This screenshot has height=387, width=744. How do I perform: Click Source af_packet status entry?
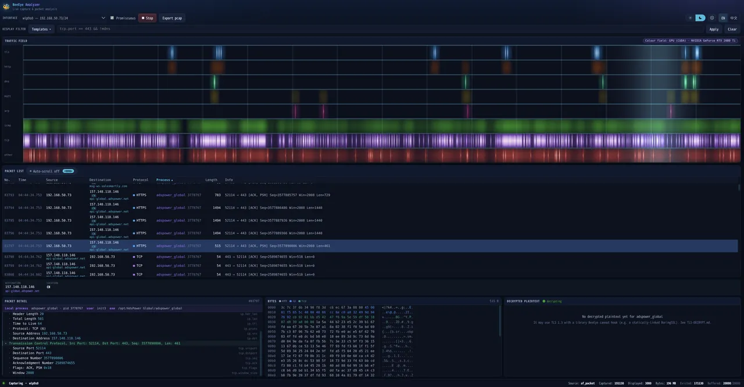pyautogui.click(x=581, y=384)
